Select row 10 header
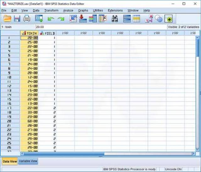This screenshot has width=201, height=172. tap(9, 77)
